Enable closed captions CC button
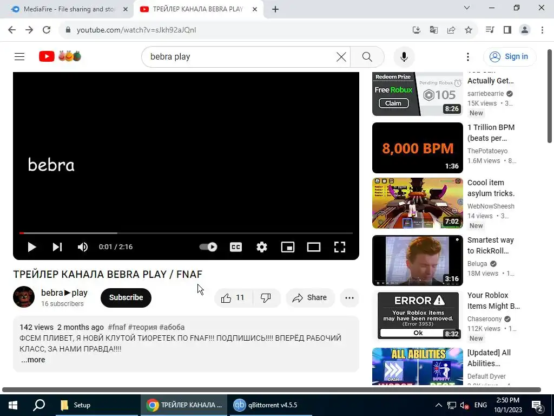 [236, 247]
